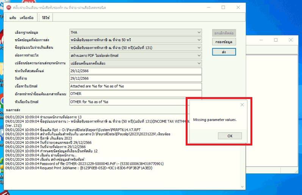Maximize the payslip sender window
Screen dimensions: 302x195
(x=223, y=8)
